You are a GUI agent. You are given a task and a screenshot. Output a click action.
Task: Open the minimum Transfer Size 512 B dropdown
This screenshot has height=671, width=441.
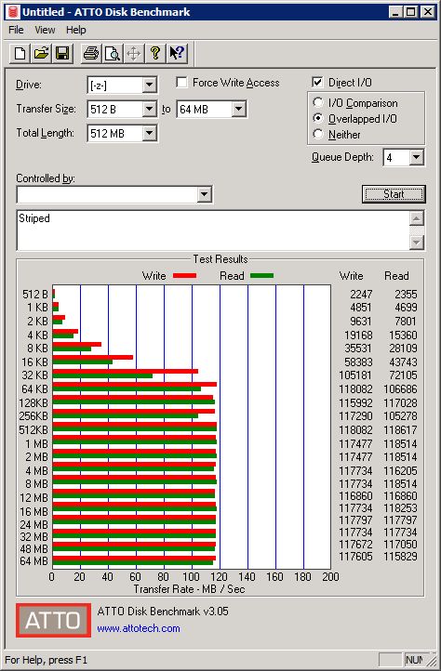(149, 109)
